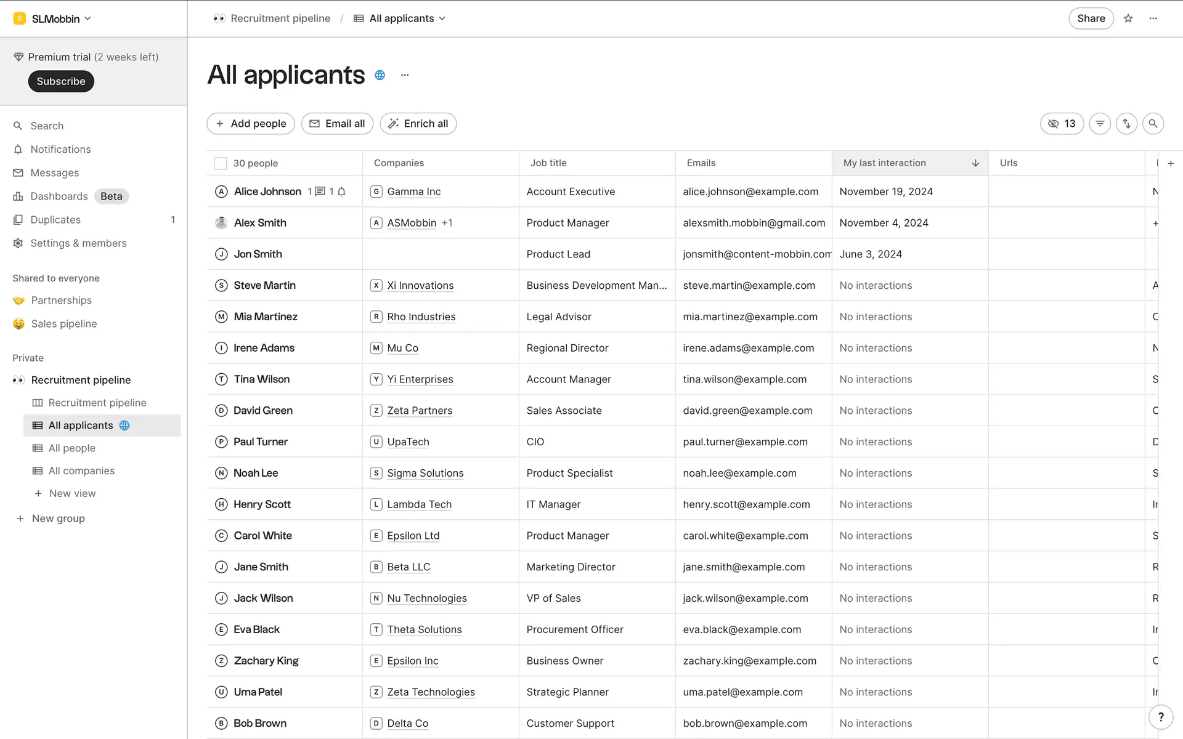Open the filter icon button

point(1100,124)
